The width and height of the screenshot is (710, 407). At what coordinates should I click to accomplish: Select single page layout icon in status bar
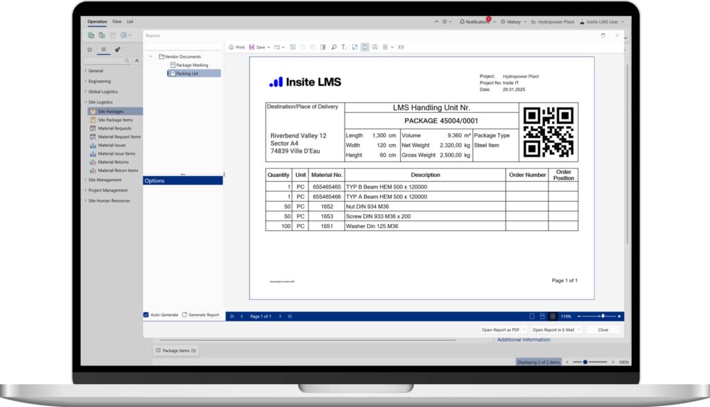[x=532, y=316]
